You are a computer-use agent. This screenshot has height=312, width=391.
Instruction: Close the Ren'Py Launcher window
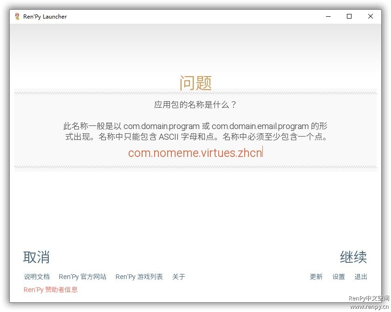click(x=371, y=16)
